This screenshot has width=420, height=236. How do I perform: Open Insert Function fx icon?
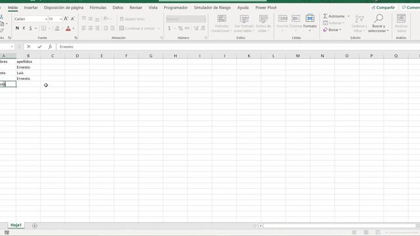pyautogui.click(x=50, y=47)
